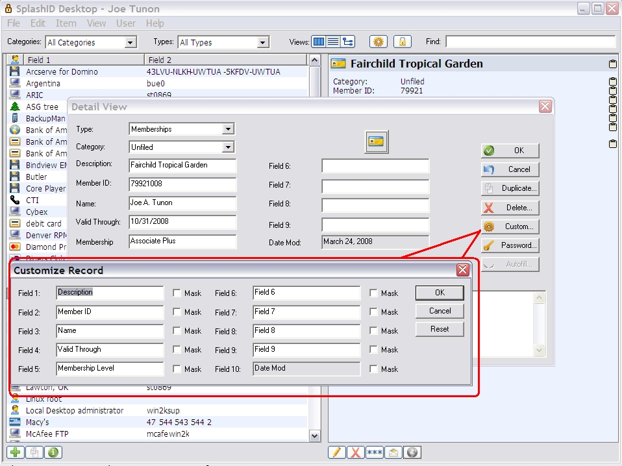This screenshot has width=622, height=466.
Task: Open the Help menu
Action: [155, 23]
